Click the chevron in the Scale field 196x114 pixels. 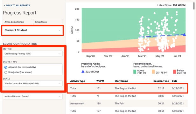pos(59,84)
